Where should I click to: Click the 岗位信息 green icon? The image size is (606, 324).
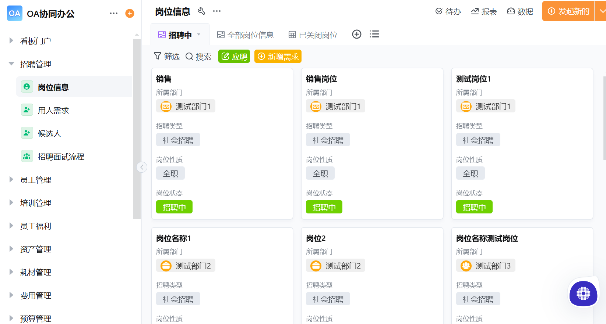point(27,87)
